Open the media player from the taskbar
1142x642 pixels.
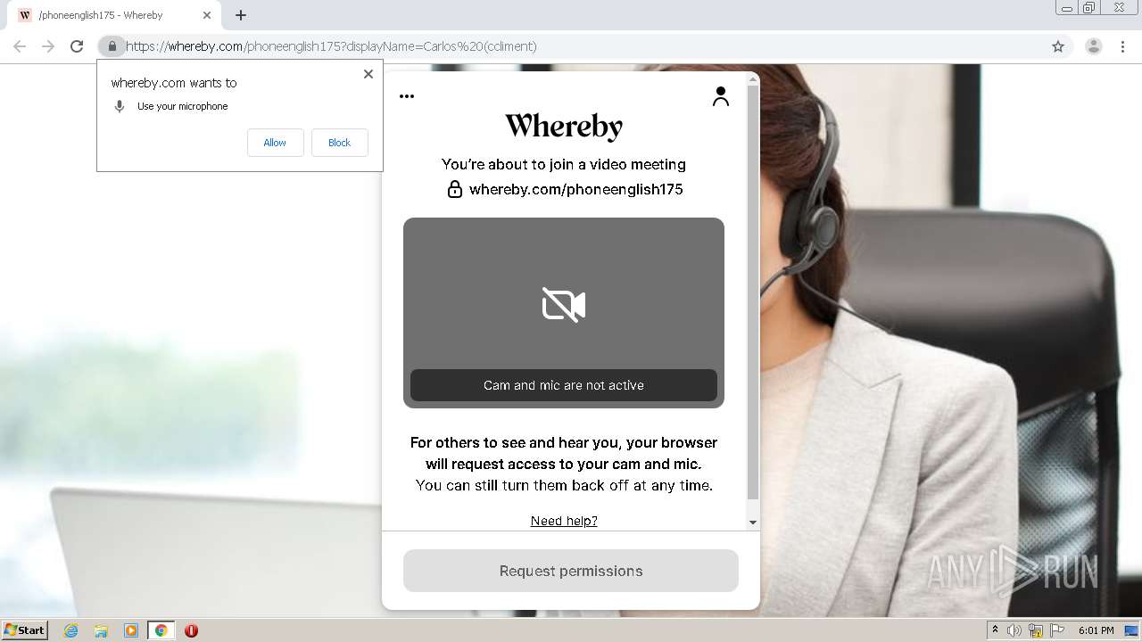[x=131, y=630]
